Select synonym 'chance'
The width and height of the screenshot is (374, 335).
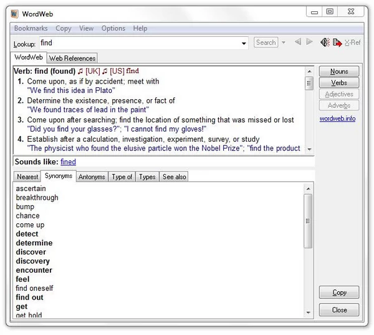(x=27, y=216)
